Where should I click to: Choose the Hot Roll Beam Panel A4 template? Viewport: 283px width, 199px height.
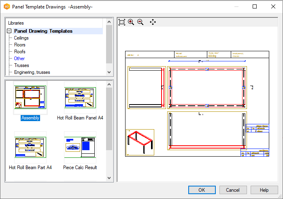tap(80, 97)
